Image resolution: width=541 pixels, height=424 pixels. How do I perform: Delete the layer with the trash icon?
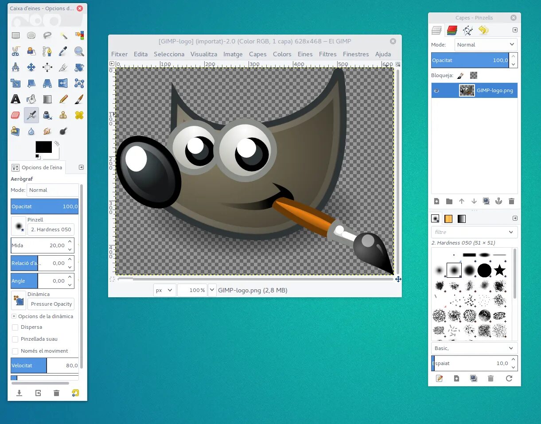[511, 201]
